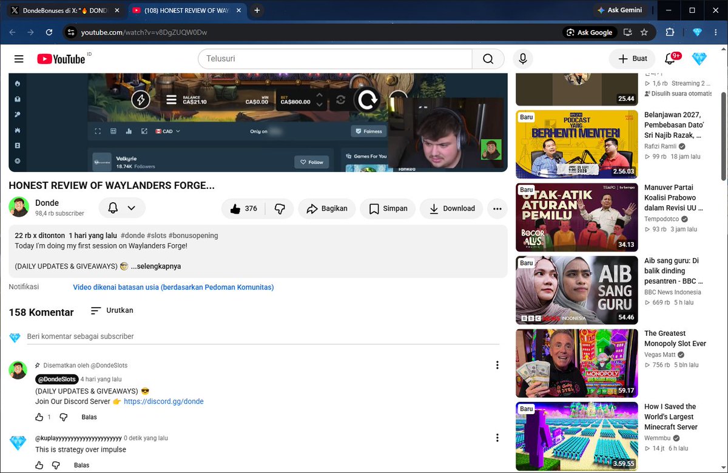728x473 pixels.
Task: Open site information icon in address bar
Action: [71, 32]
